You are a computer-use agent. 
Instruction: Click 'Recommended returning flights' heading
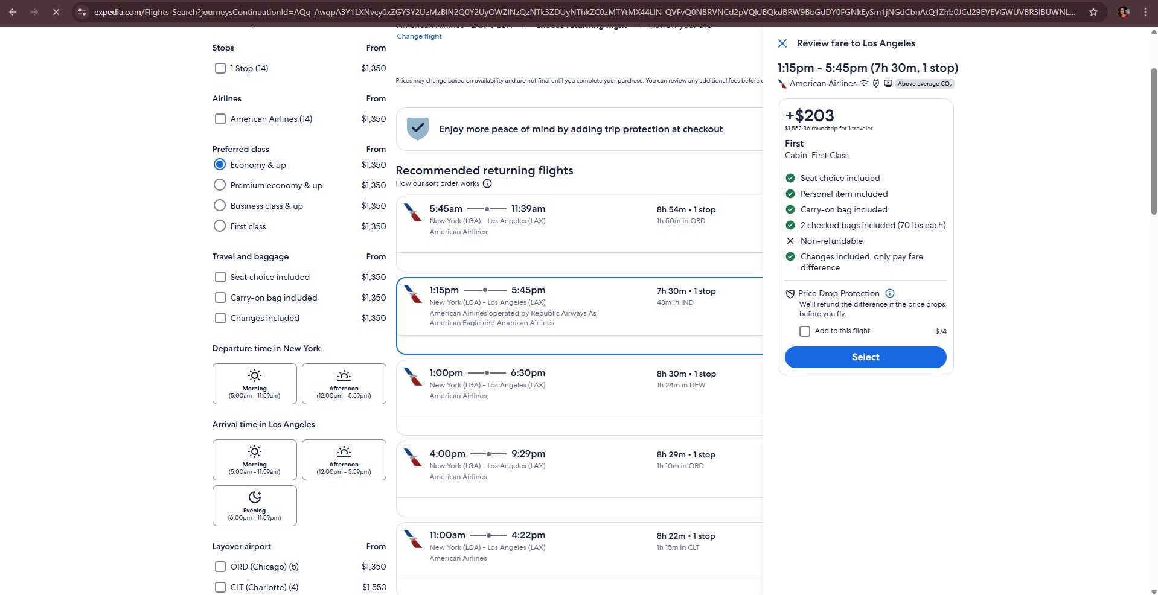(x=484, y=170)
